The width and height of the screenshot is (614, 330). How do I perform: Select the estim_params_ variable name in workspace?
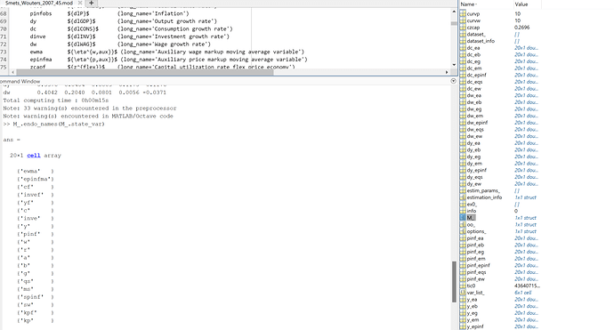[x=483, y=190]
